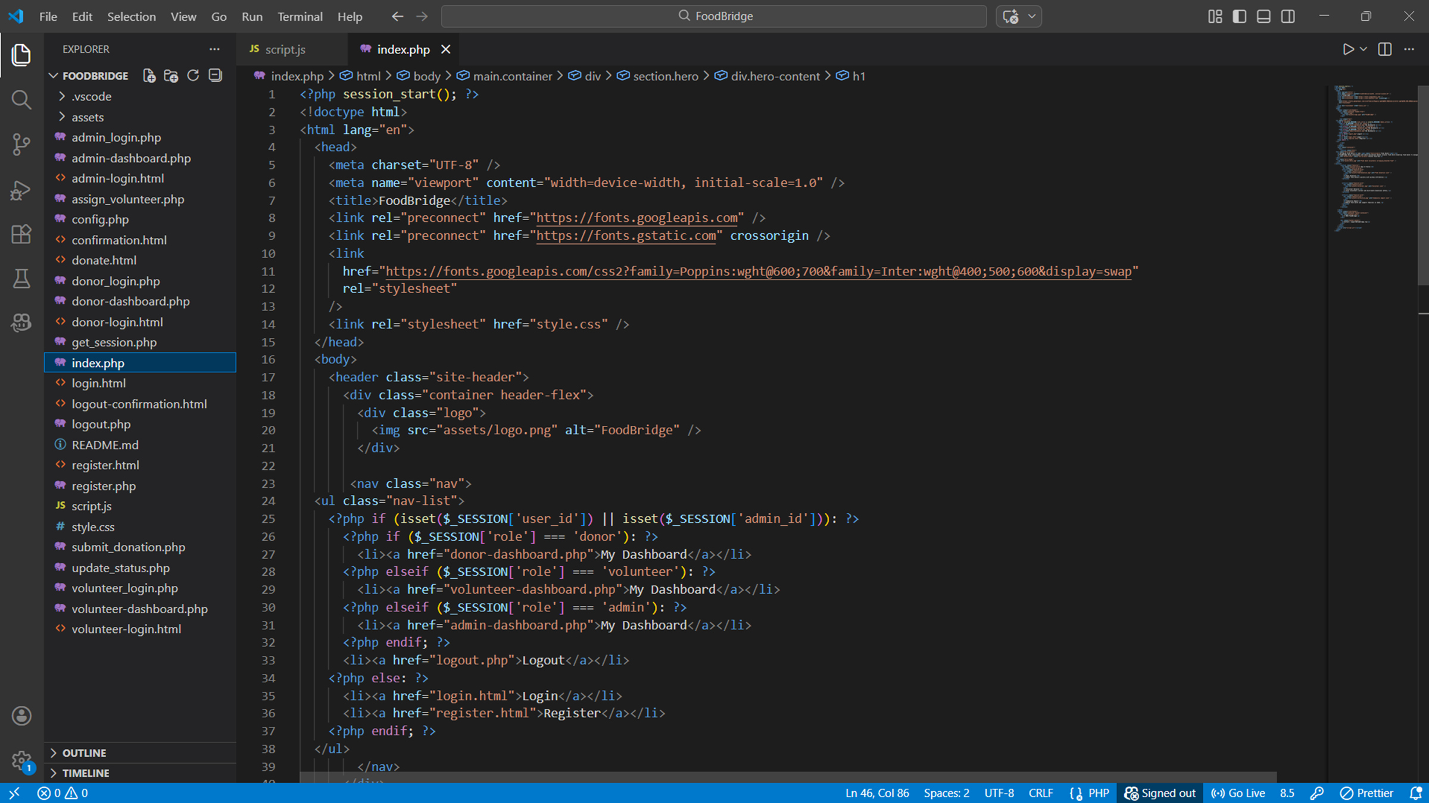Click New File icon in FOODBRIDGE header

tap(149, 76)
